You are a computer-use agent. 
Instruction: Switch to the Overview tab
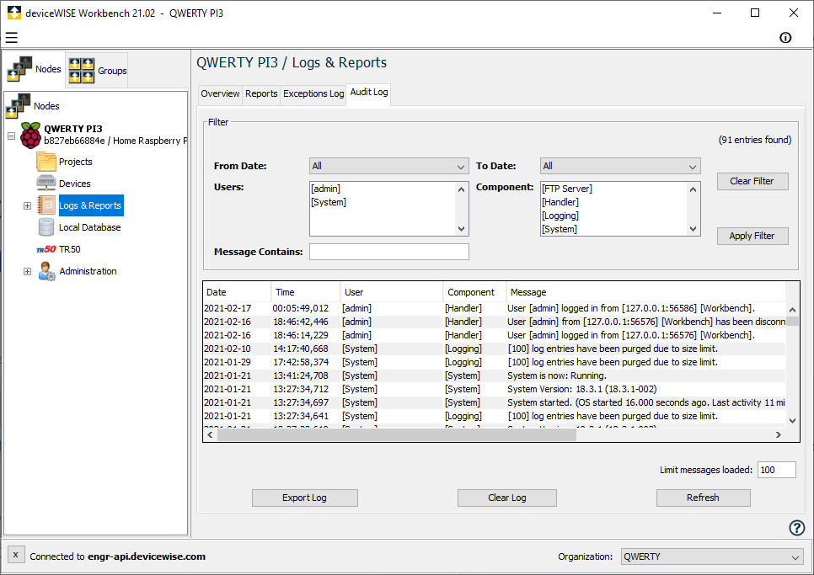pyautogui.click(x=220, y=93)
